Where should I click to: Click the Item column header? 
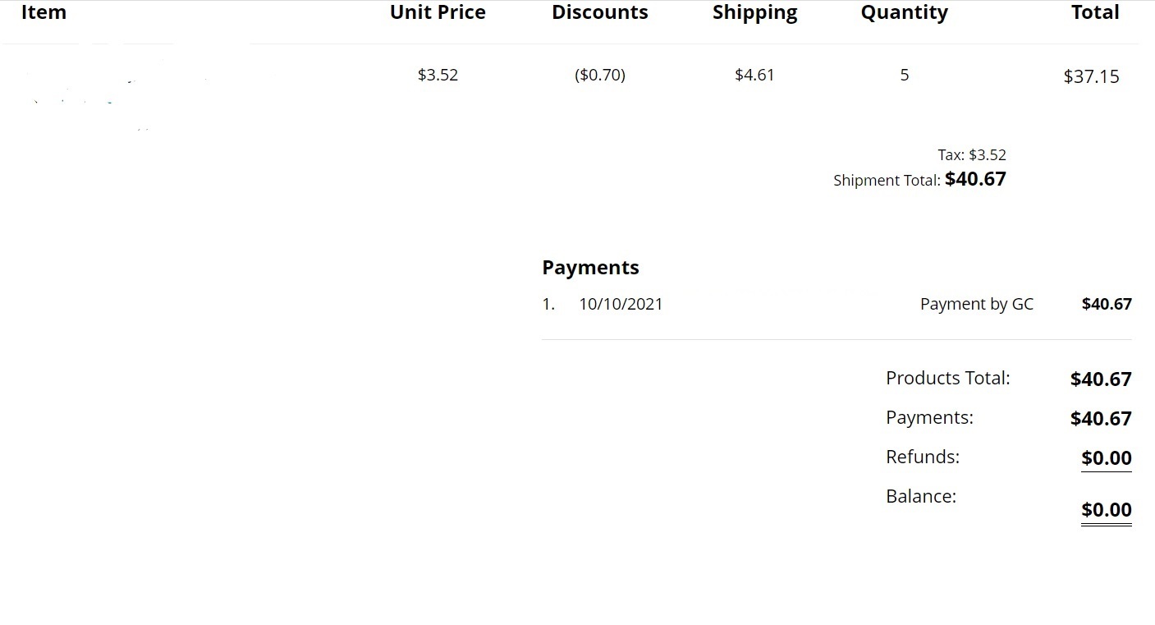coord(44,12)
